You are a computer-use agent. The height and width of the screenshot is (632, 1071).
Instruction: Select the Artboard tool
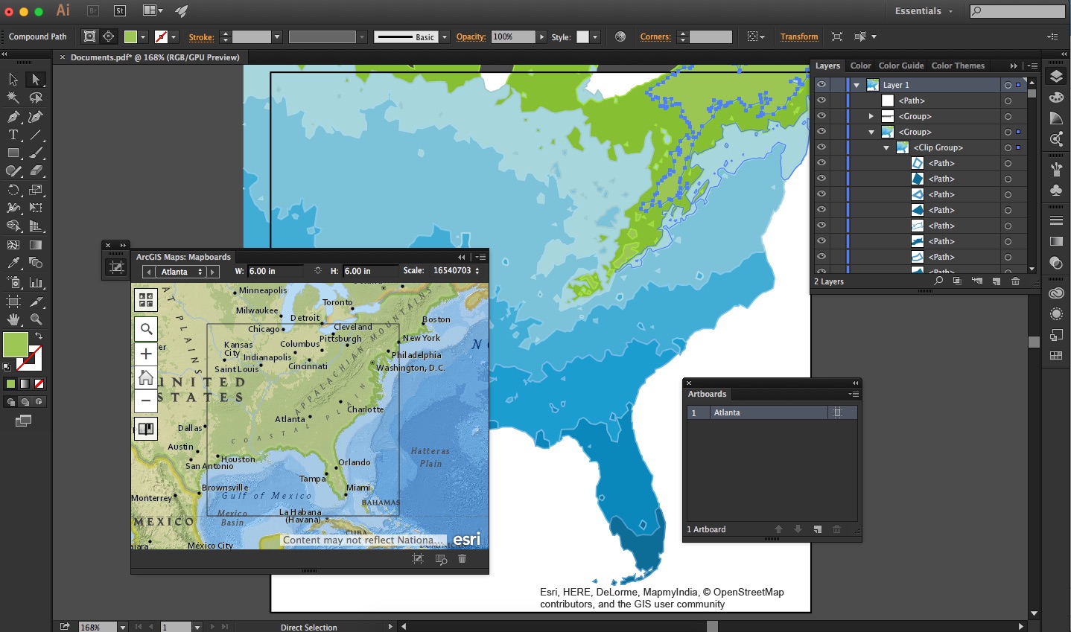[13, 301]
